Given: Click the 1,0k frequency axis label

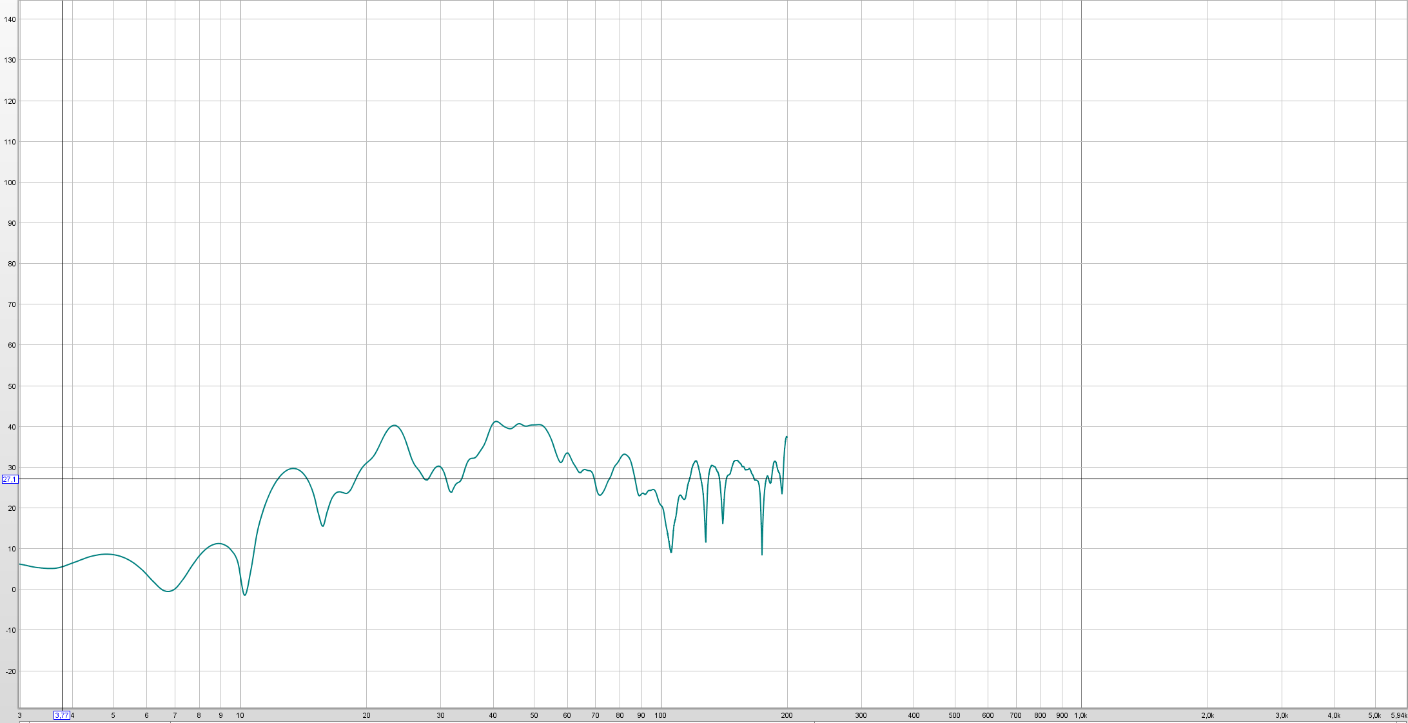Looking at the screenshot, I should click(x=1080, y=715).
